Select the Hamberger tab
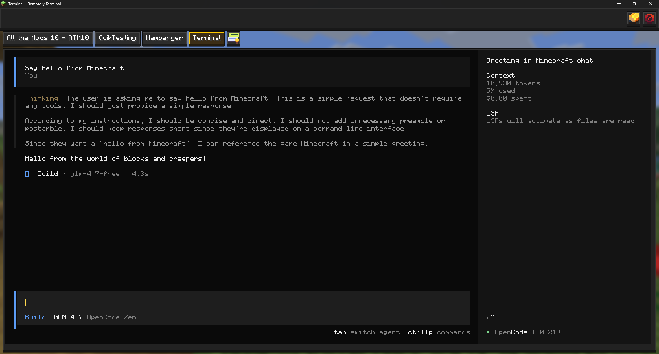This screenshot has height=354, width=659. pos(164,38)
